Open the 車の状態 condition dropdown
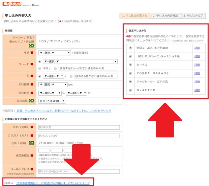This screenshot has width=209, height=186. (52, 101)
